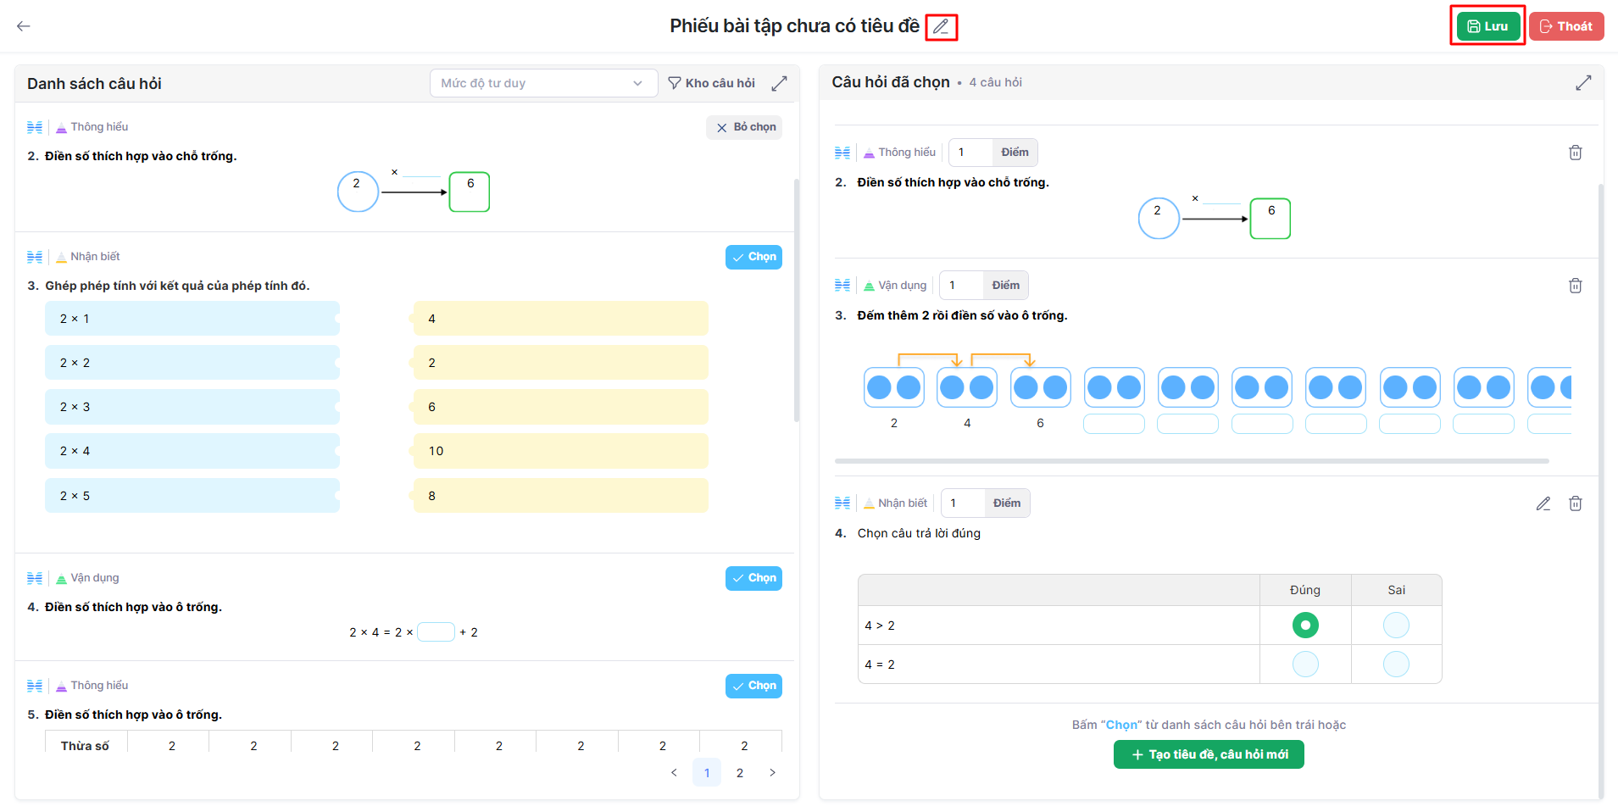Click the horizontal scrollbar under counting question
Viewport: 1618px width, 812px height.
[x=1191, y=461]
